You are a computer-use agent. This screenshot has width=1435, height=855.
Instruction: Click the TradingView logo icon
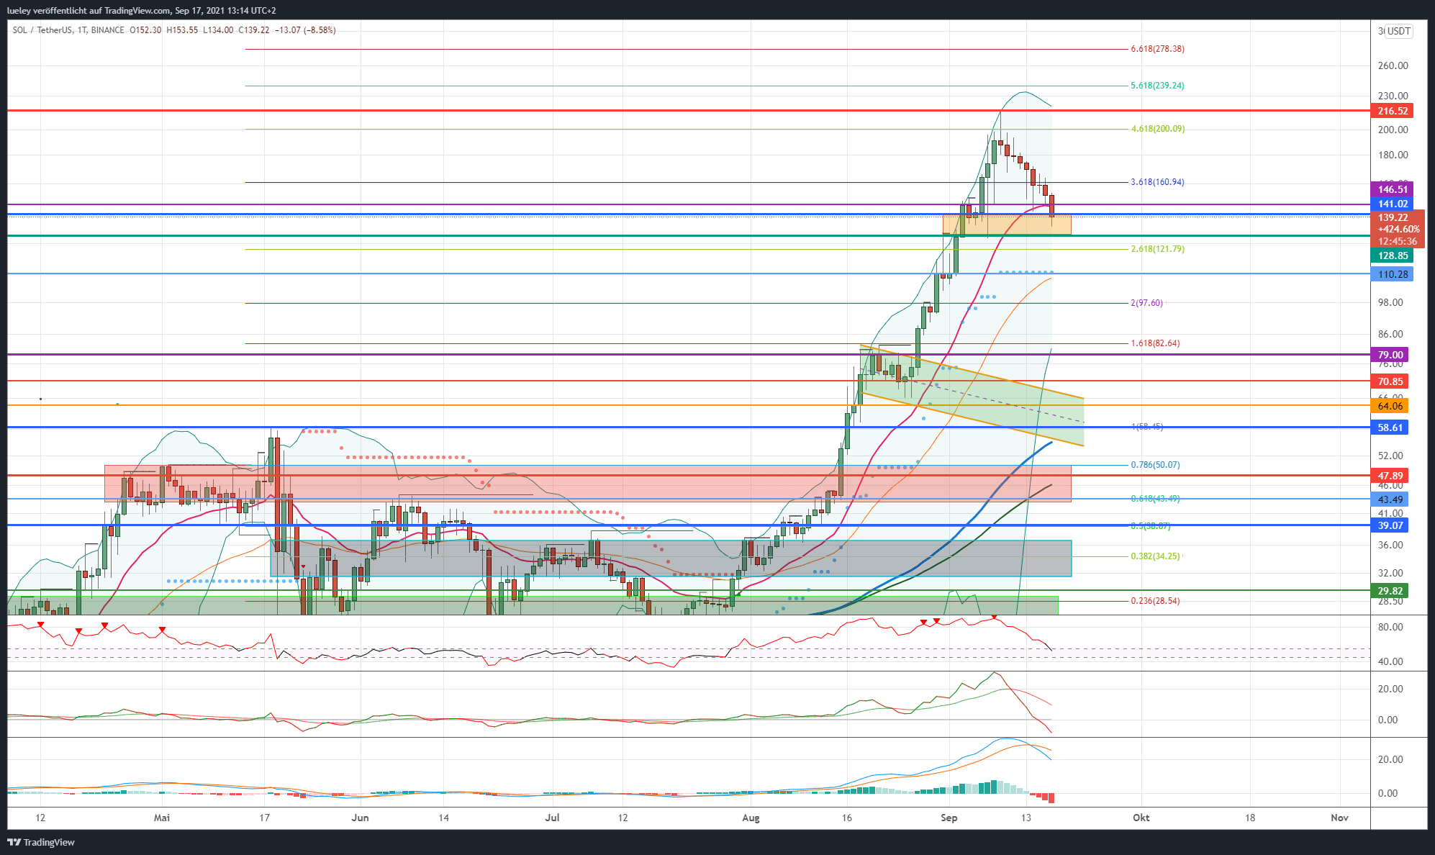(x=14, y=842)
